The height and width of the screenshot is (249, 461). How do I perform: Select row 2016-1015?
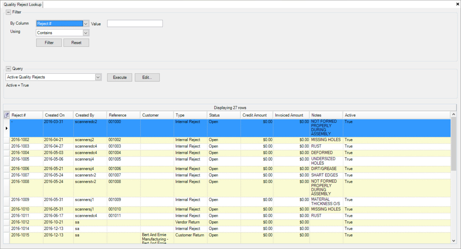tap(230, 238)
